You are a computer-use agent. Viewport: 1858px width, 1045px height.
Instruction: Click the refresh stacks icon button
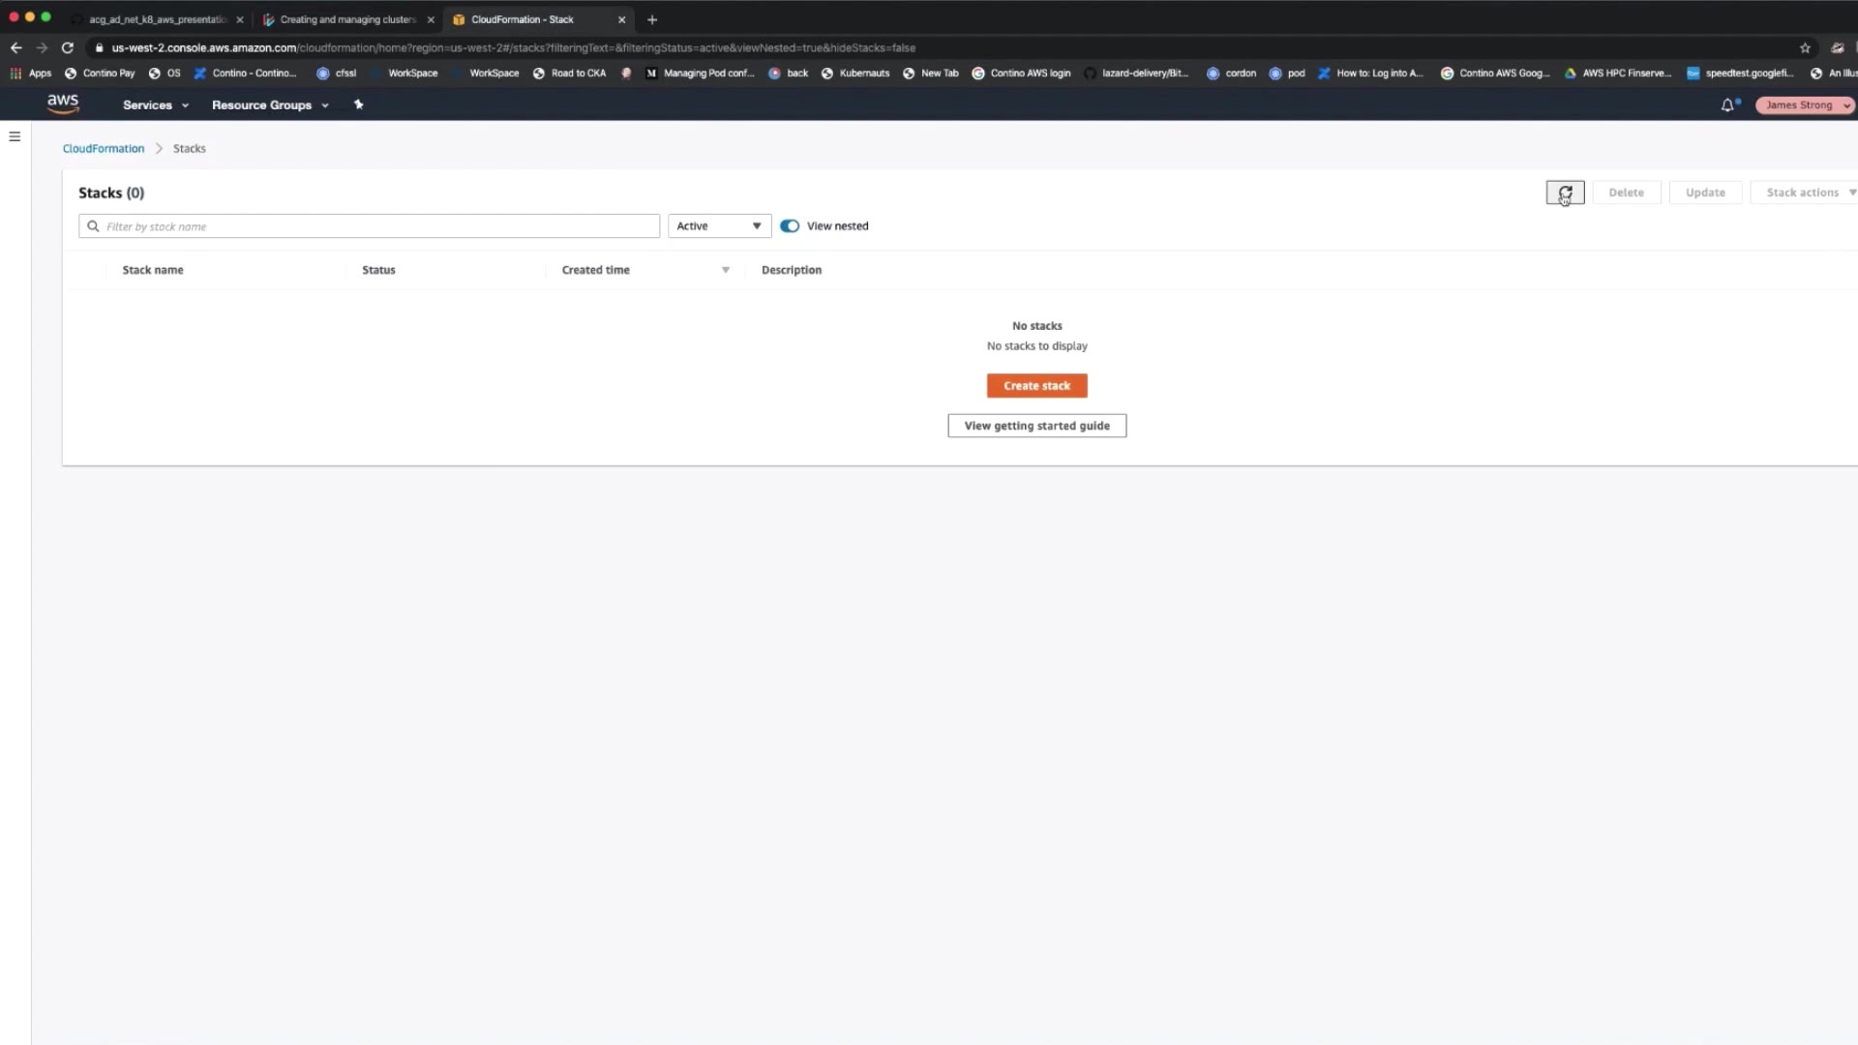coord(1565,193)
